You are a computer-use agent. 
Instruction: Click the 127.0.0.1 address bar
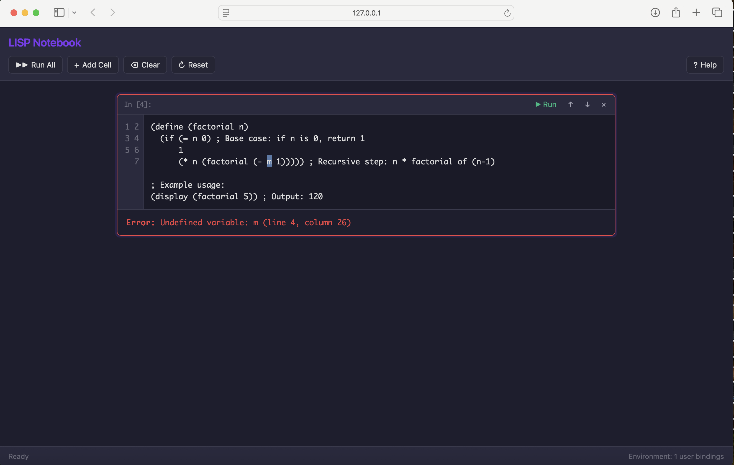(366, 13)
